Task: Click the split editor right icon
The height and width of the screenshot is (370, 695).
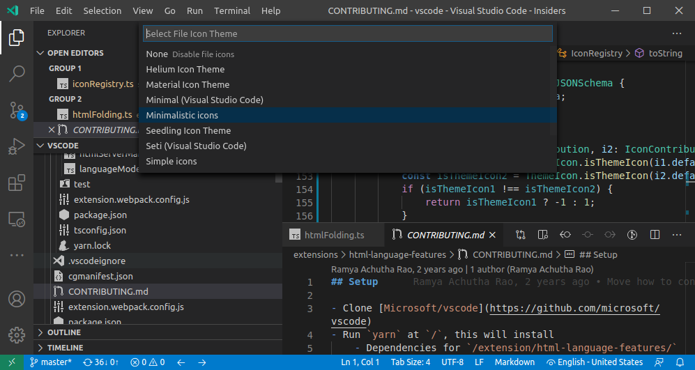Action: click(x=655, y=235)
